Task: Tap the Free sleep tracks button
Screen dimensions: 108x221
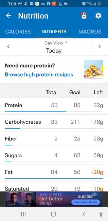Action: coord(86,202)
